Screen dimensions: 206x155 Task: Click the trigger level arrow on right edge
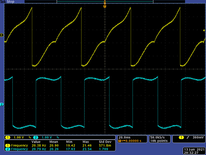tap(204, 30)
